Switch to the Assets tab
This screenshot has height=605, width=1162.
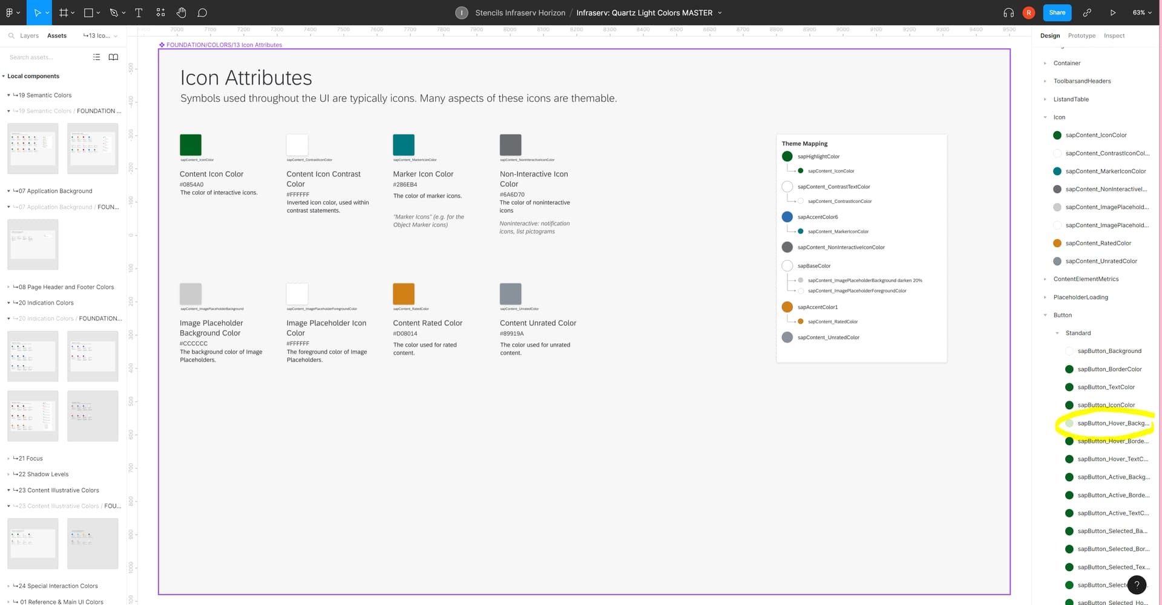[x=57, y=36]
